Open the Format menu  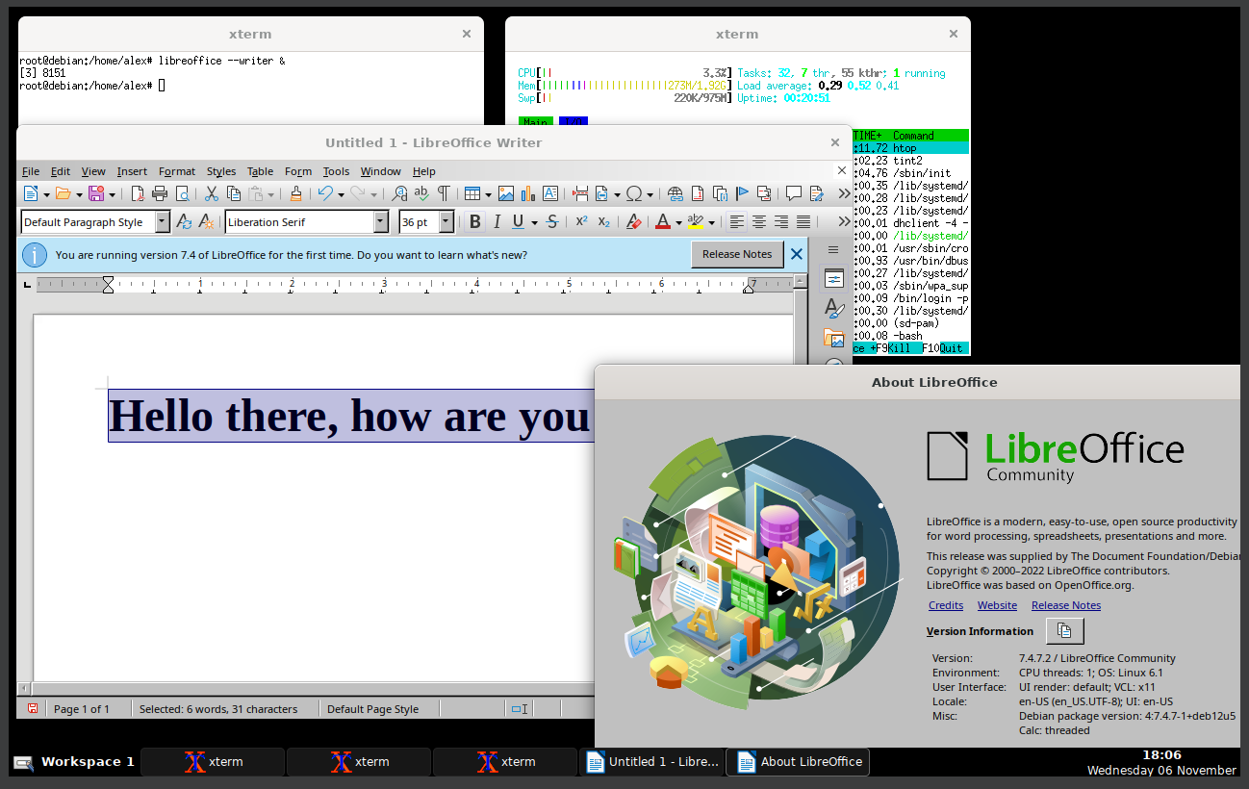tap(177, 171)
